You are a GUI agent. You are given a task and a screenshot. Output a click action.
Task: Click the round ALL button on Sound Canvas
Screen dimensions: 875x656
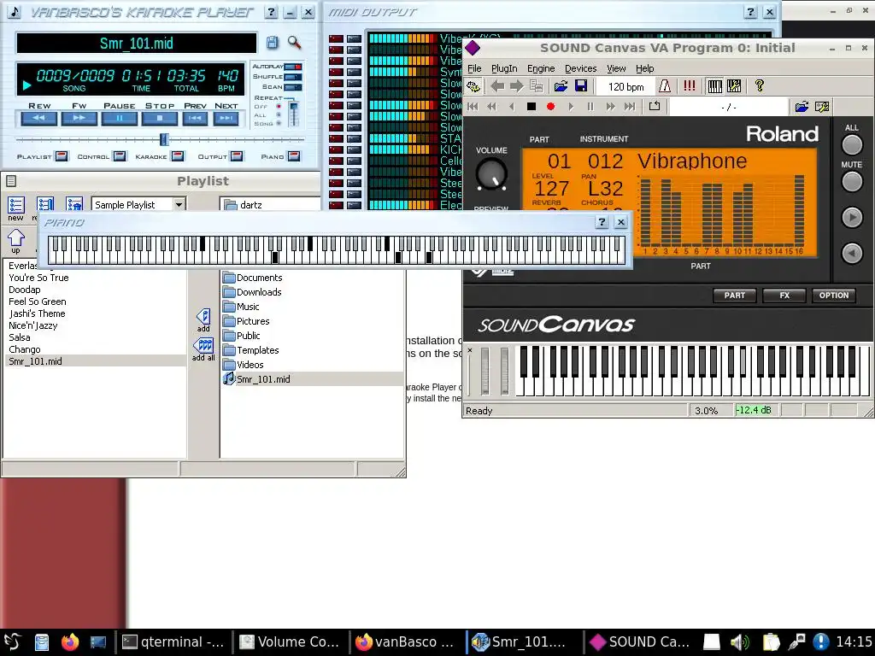pyautogui.click(x=852, y=144)
